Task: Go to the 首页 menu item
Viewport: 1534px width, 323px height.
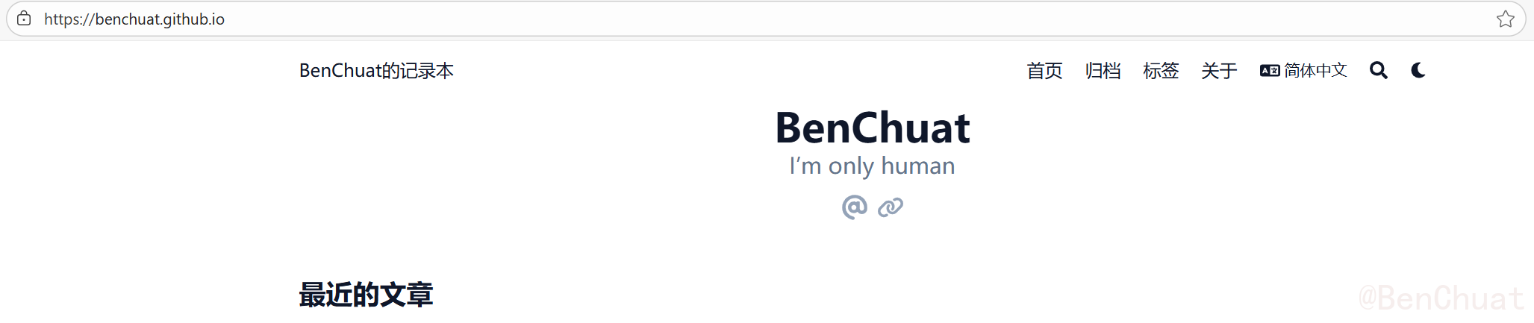Action: click(1044, 71)
